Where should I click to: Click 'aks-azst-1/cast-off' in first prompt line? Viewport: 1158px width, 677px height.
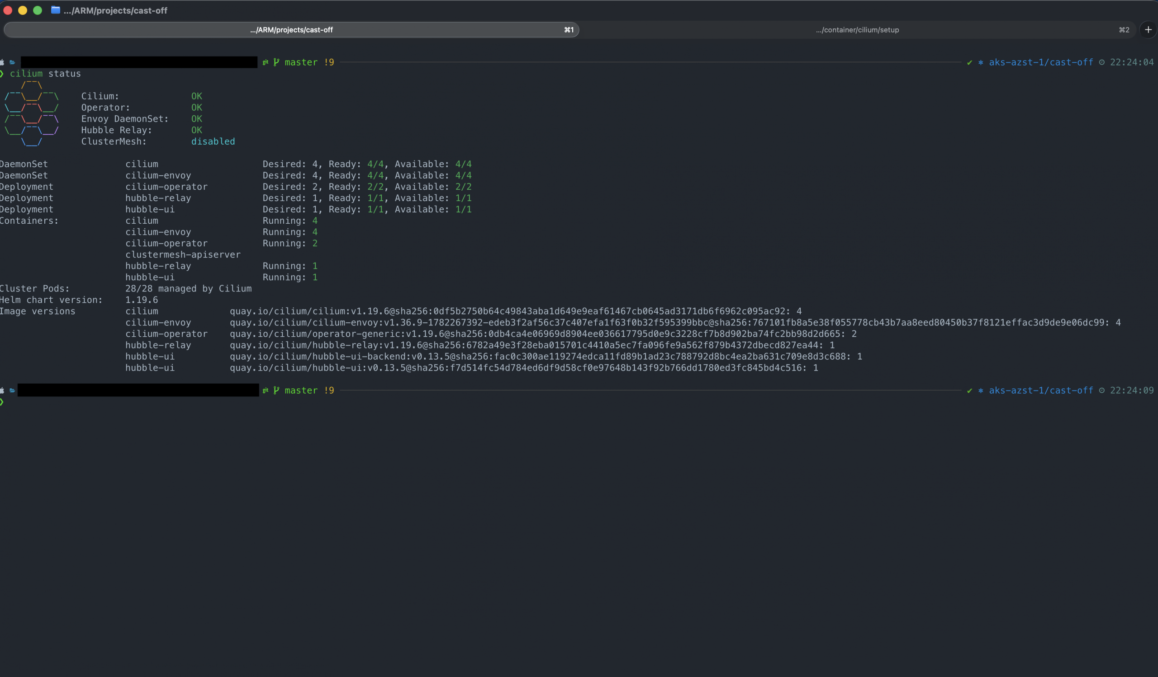coord(1041,62)
